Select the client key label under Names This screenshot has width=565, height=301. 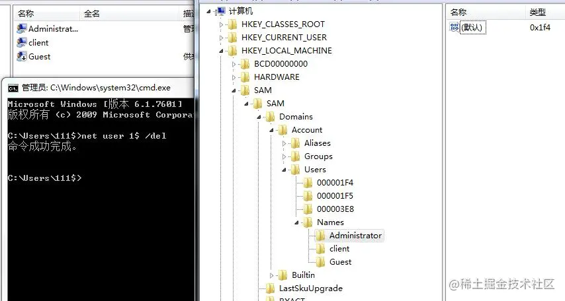(x=339, y=249)
